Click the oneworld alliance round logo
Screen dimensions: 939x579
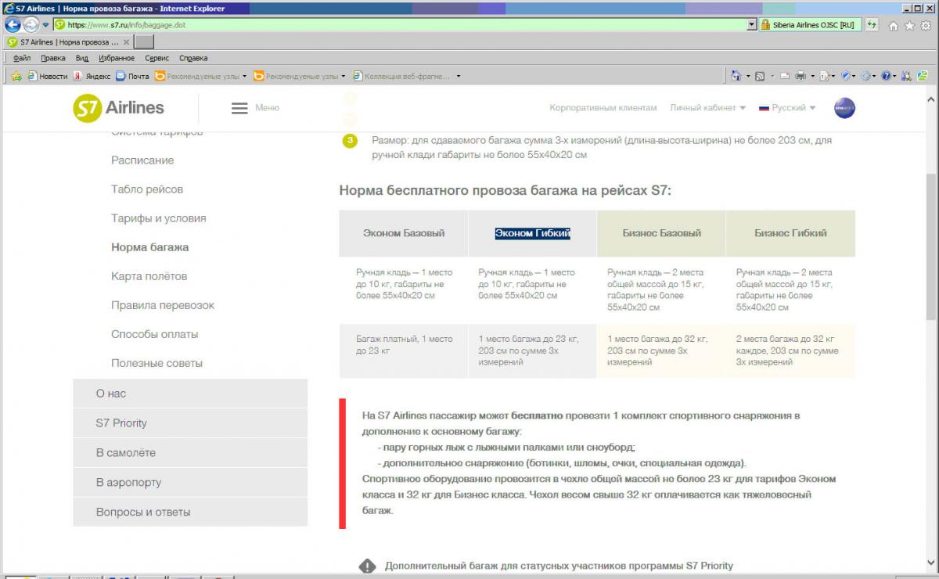pyautogui.click(x=844, y=108)
